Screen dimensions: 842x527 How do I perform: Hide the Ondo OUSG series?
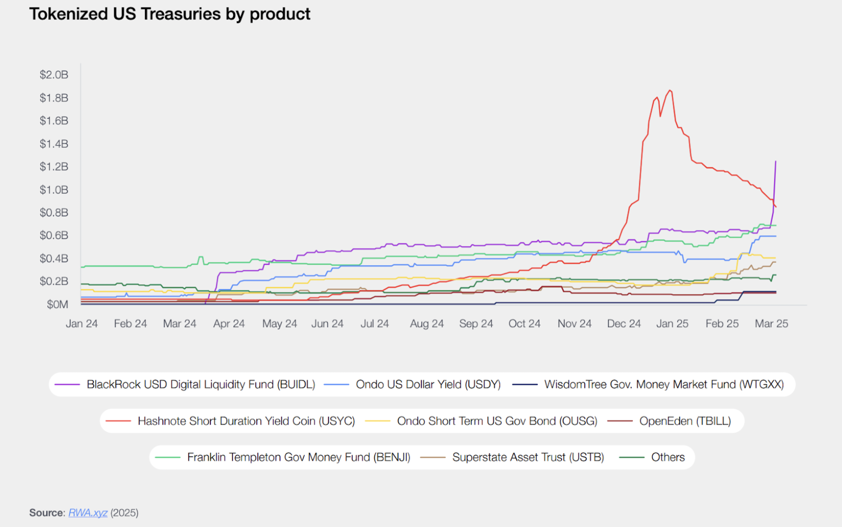coord(497,421)
